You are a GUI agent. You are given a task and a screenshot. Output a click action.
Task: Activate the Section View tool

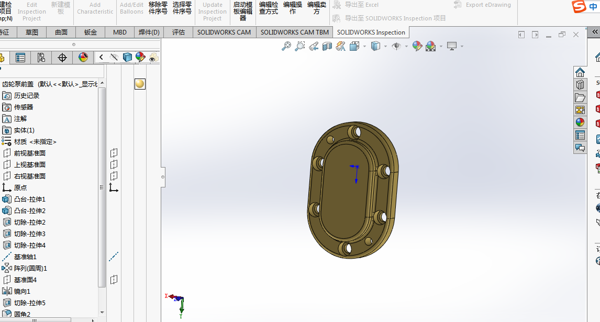pos(327,46)
